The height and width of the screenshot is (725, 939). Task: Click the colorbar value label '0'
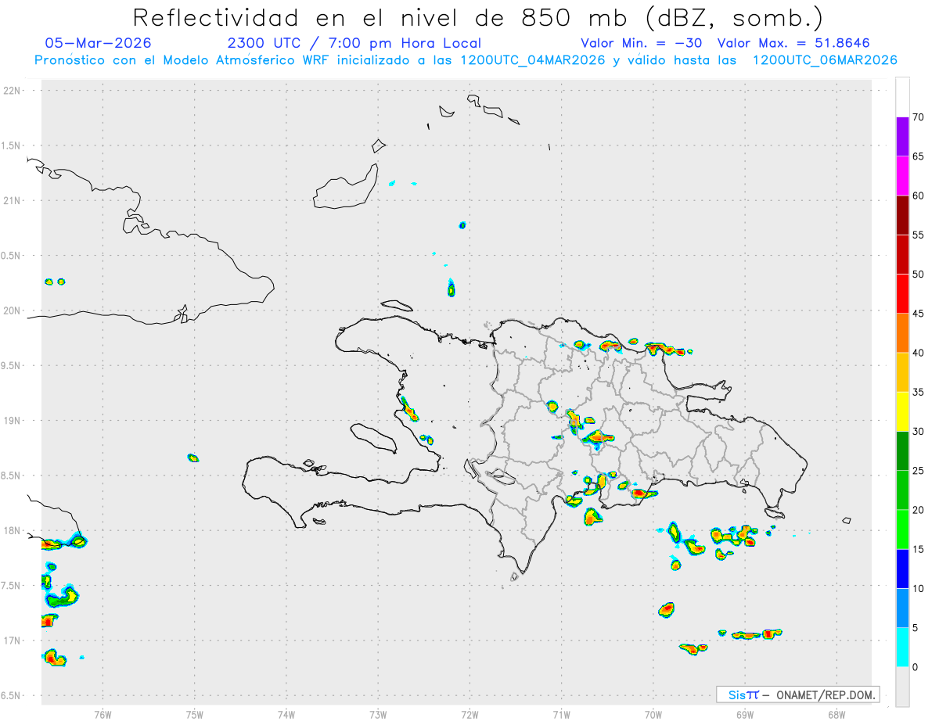915,667
